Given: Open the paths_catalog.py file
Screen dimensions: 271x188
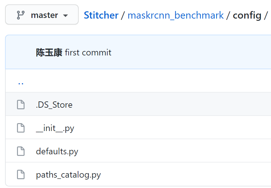Looking at the screenshot, I should [69, 174].
